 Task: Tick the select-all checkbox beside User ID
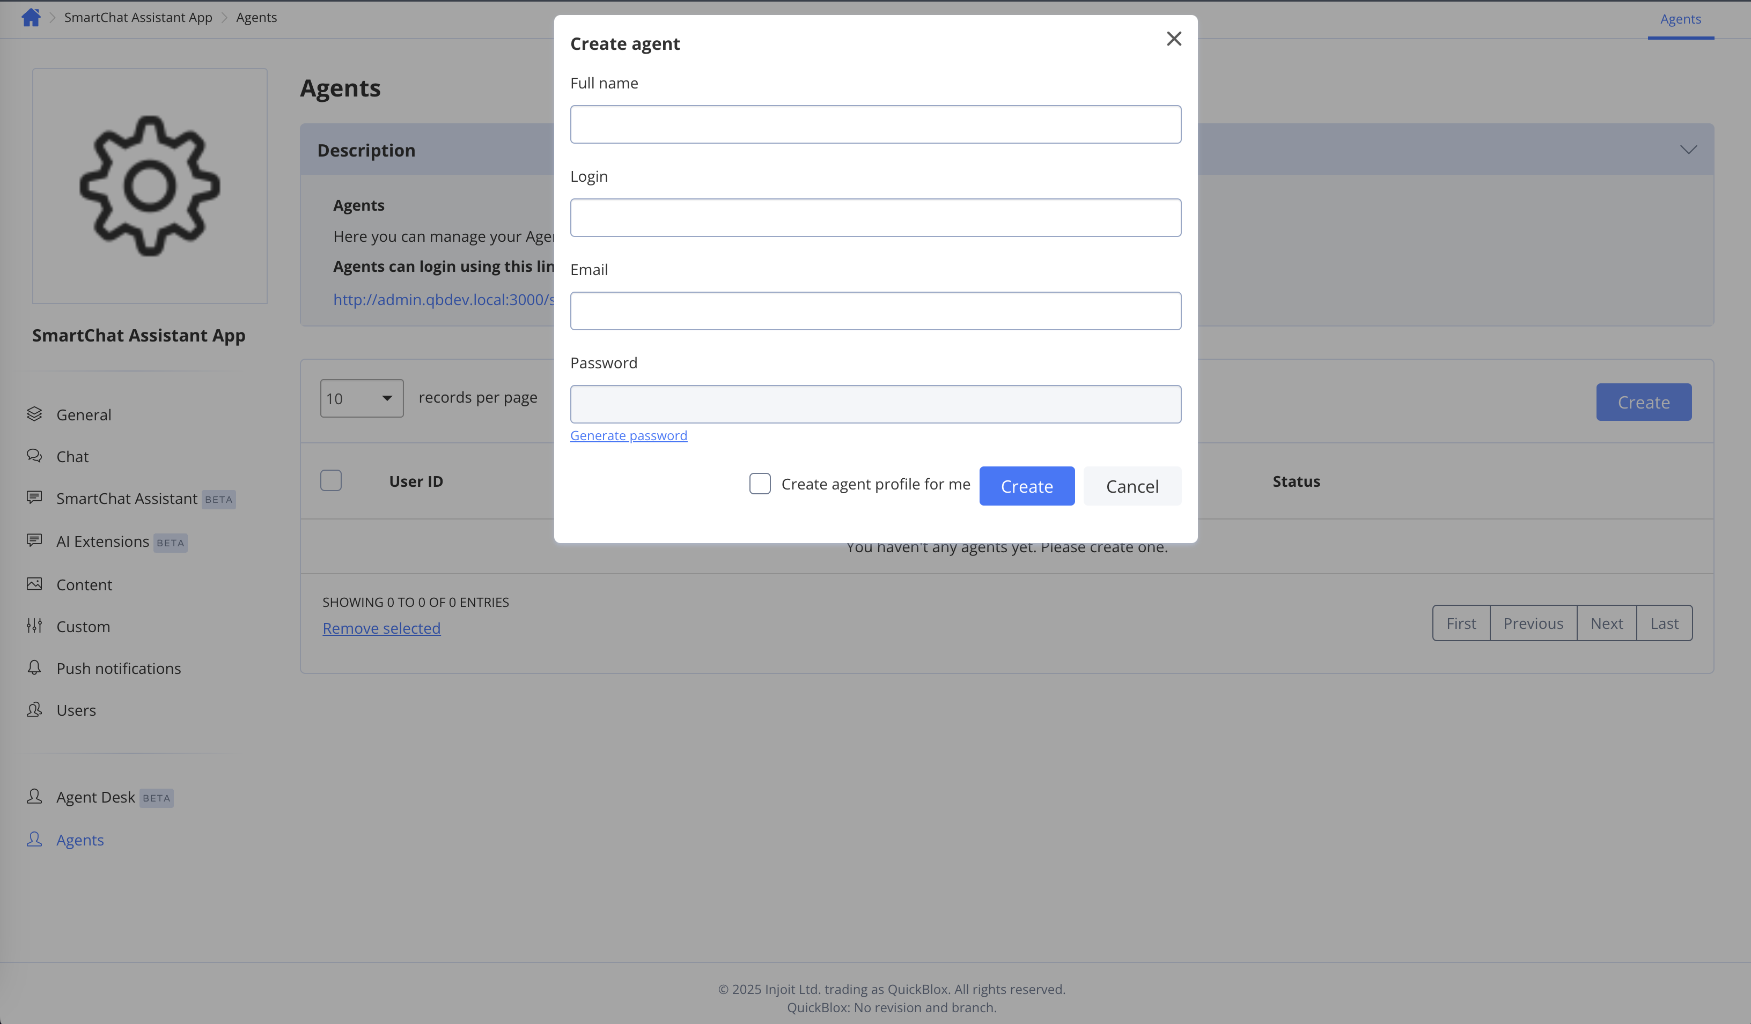pyautogui.click(x=331, y=480)
